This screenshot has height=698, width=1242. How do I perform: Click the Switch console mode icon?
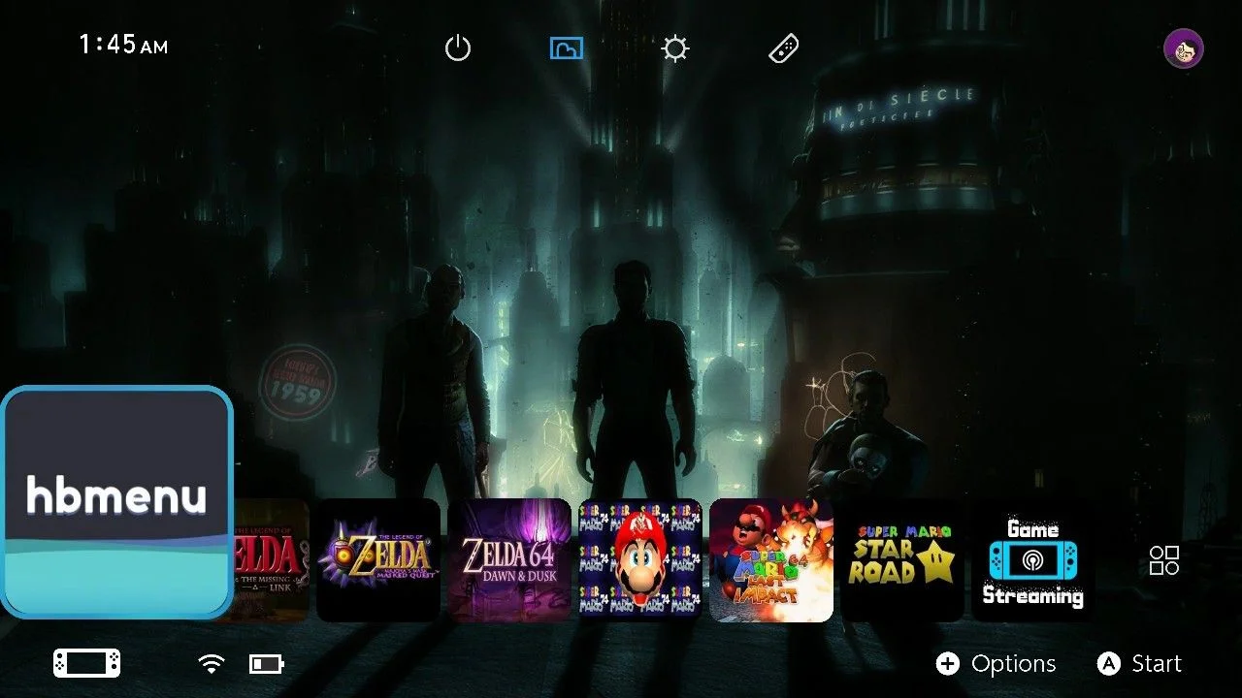(87, 663)
